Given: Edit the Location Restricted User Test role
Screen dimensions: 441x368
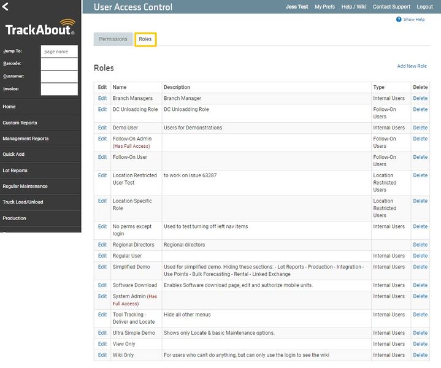Looking at the screenshot, I should [x=102, y=175].
